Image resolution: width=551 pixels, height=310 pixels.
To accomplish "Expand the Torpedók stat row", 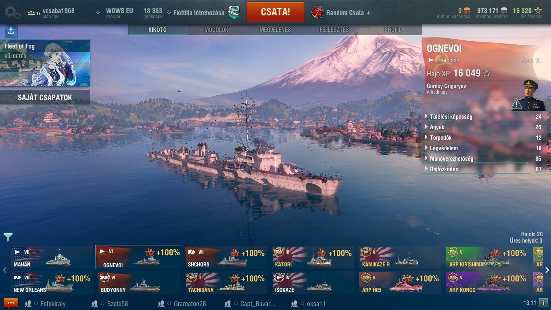I will 484,138.
